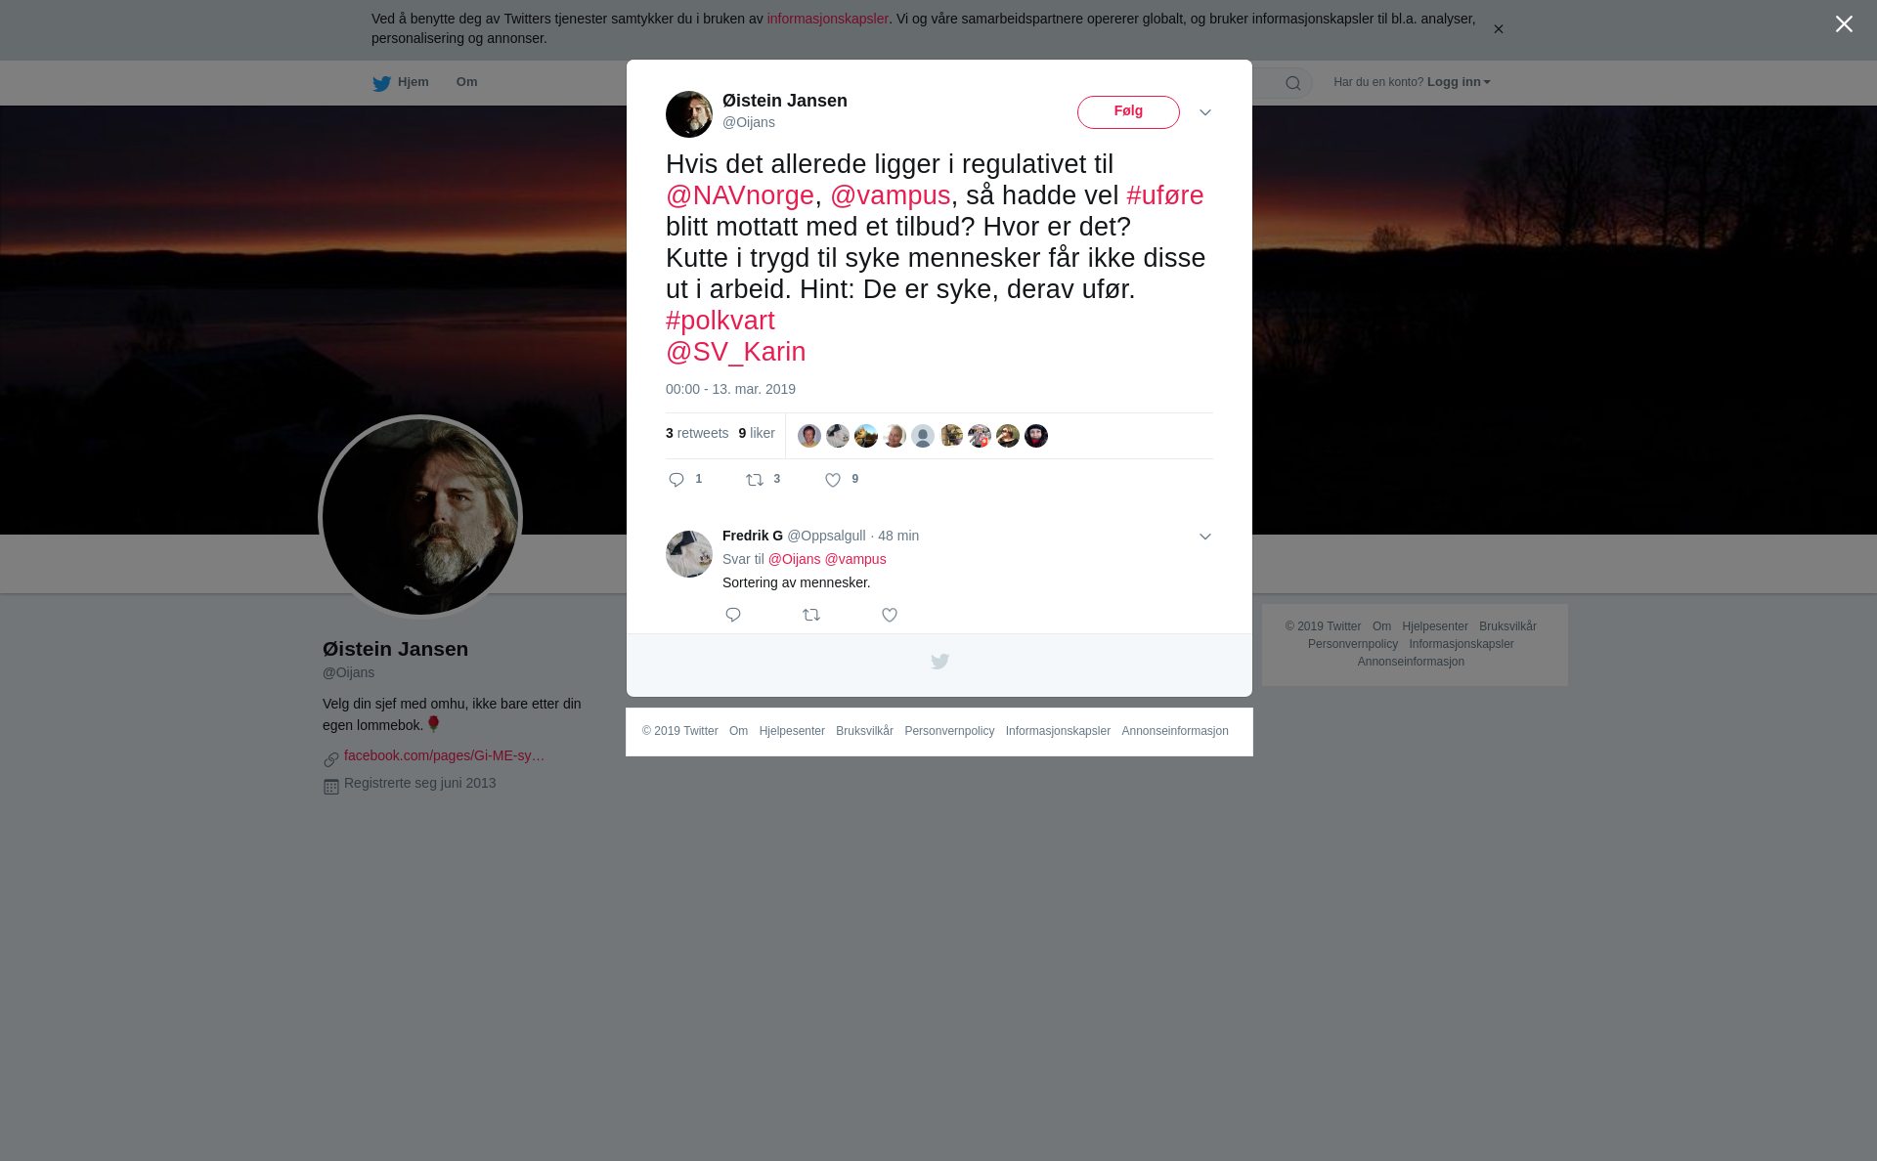Open the @NAVnorge mention link
This screenshot has height=1161, width=1877.
pyautogui.click(x=740, y=195)
